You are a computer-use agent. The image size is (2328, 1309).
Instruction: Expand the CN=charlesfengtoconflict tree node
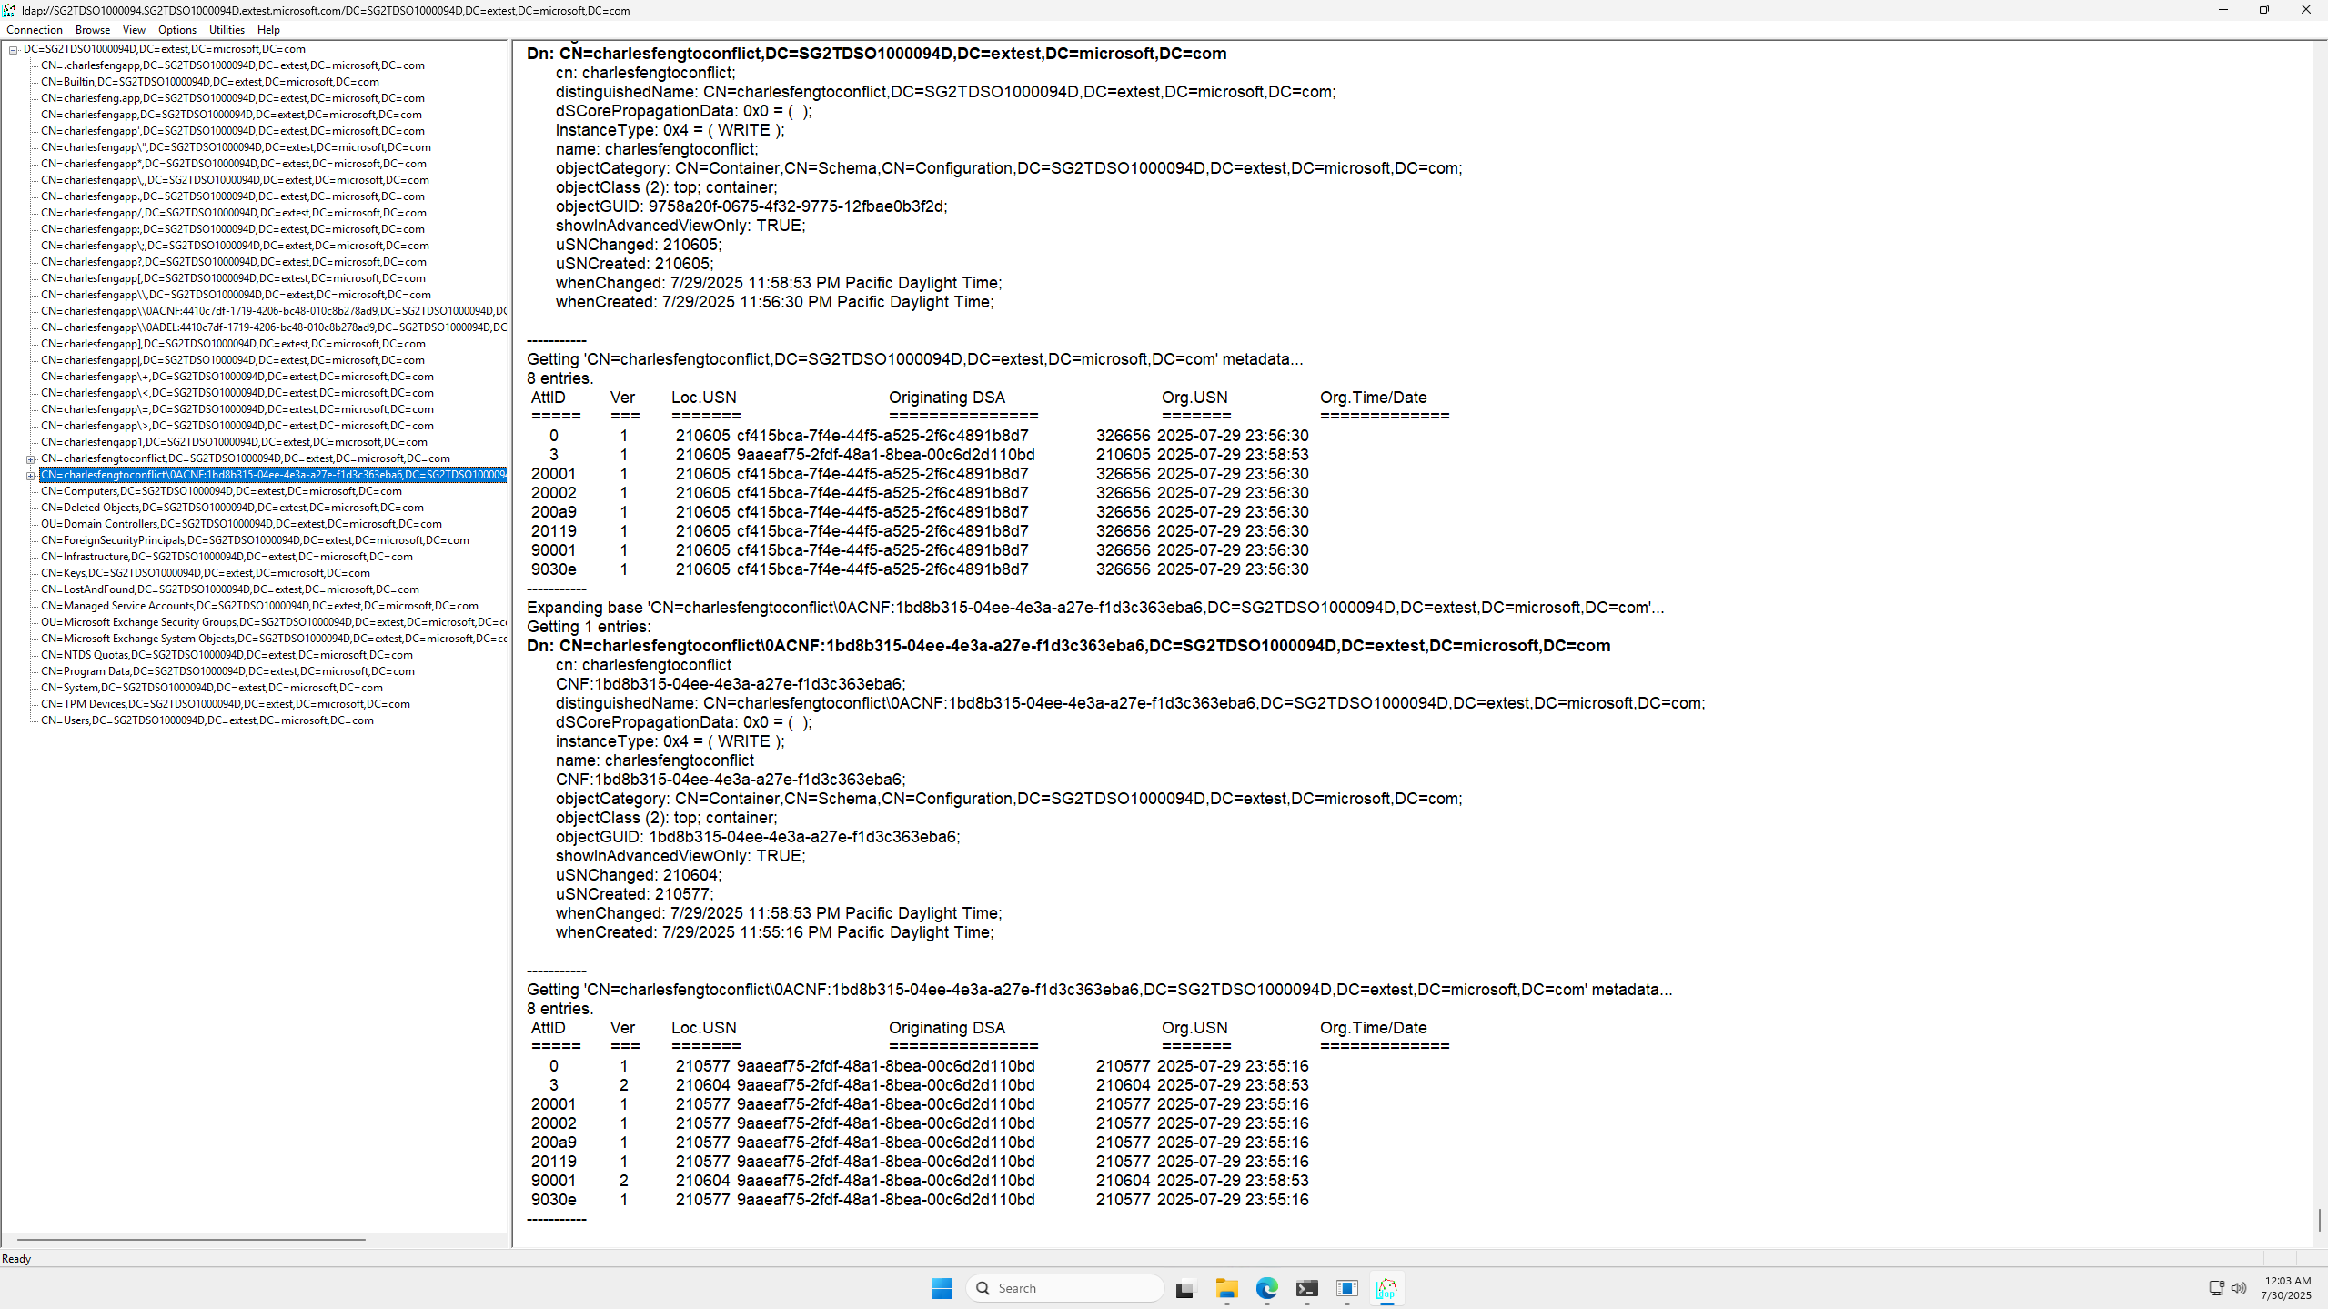tap(30, 459)
